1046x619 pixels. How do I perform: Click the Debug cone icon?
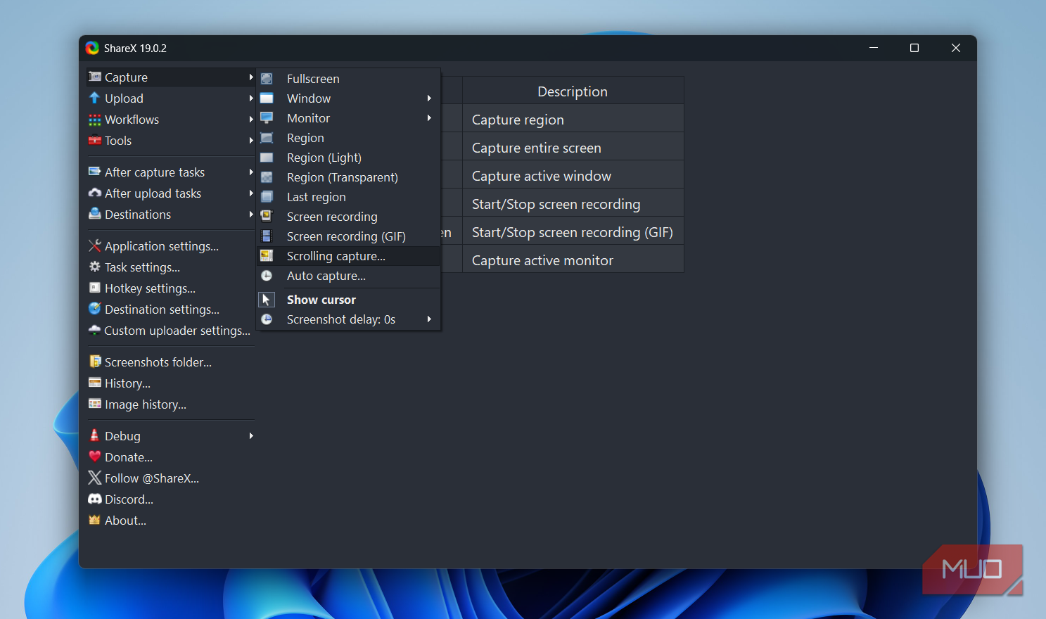[94, 435]
